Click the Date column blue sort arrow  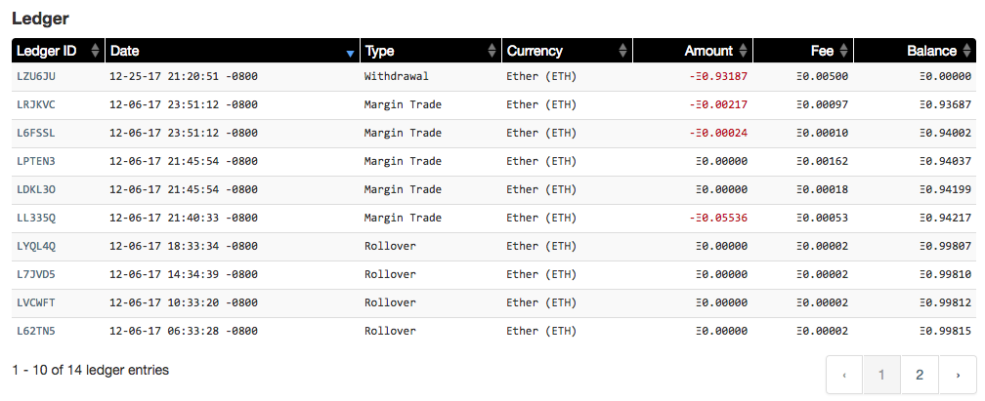[x=351, y=55]
